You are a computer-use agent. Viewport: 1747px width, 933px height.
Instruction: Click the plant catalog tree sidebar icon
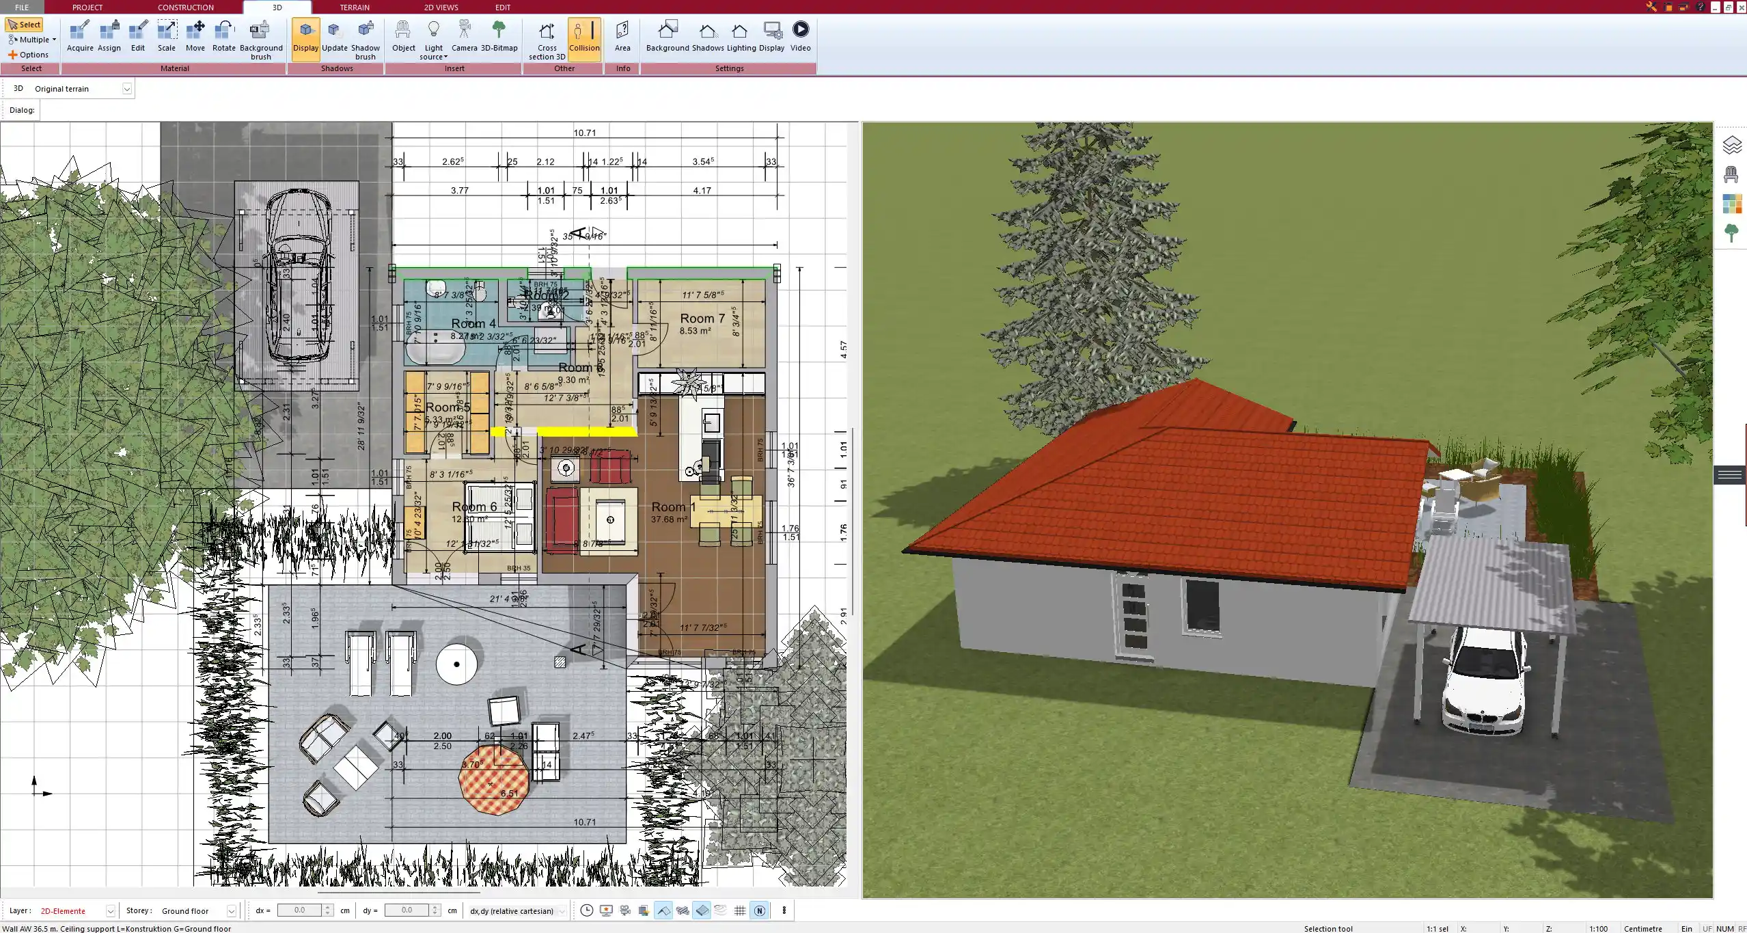pos(1731,232)
